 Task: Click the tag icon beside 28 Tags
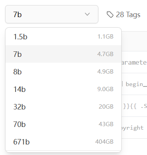[x=110, y=14]
